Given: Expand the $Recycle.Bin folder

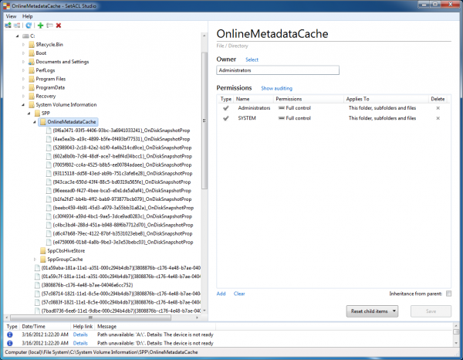Looking at the screenshot, I should [x=23, y=45].
